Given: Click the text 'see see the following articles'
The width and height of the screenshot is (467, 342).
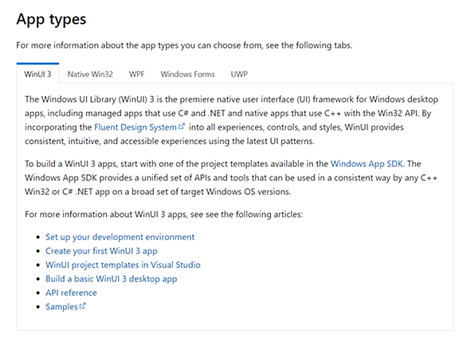Looking at the screenshot, I should point(245,214).
